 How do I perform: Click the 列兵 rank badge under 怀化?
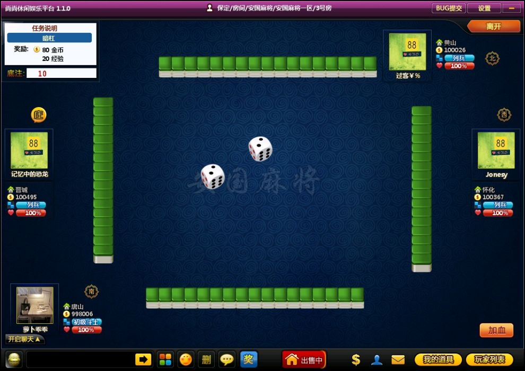(497, 205)
